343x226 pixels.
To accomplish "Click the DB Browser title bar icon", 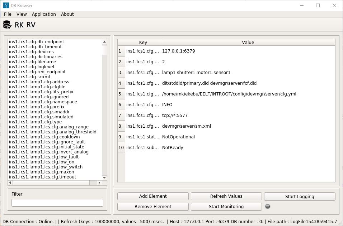I will pyautogui.click(x=6, y=5).
